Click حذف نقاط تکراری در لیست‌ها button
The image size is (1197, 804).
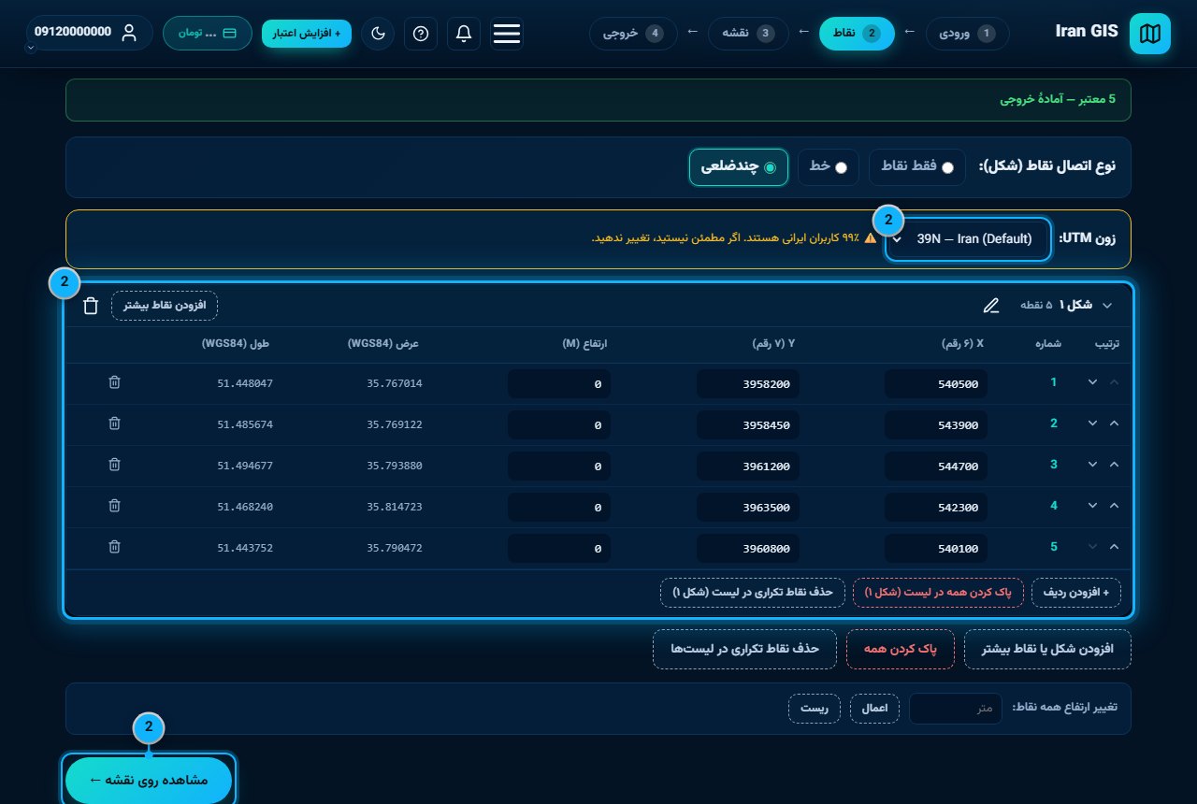pyautogui.click(x=744, y=650)
